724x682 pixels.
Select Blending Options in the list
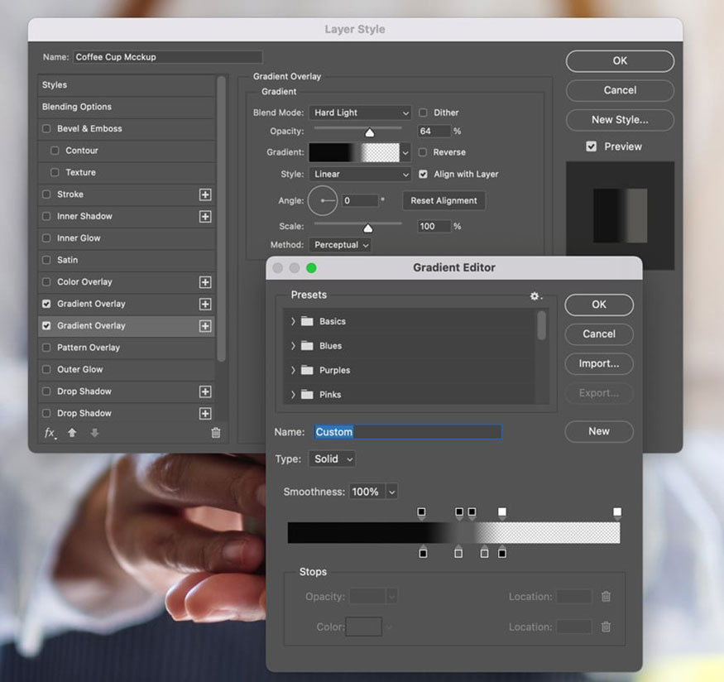click(127, 107)
